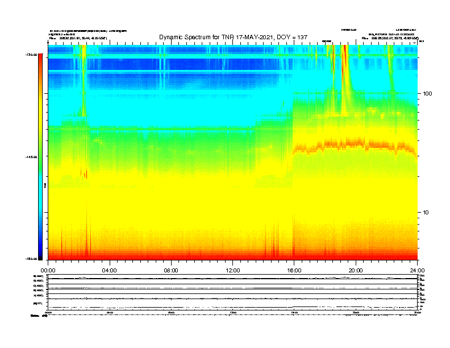The image size is (450, 348).
Task: Select the 12:00 time axis label
Action: (x=233, y=270)
